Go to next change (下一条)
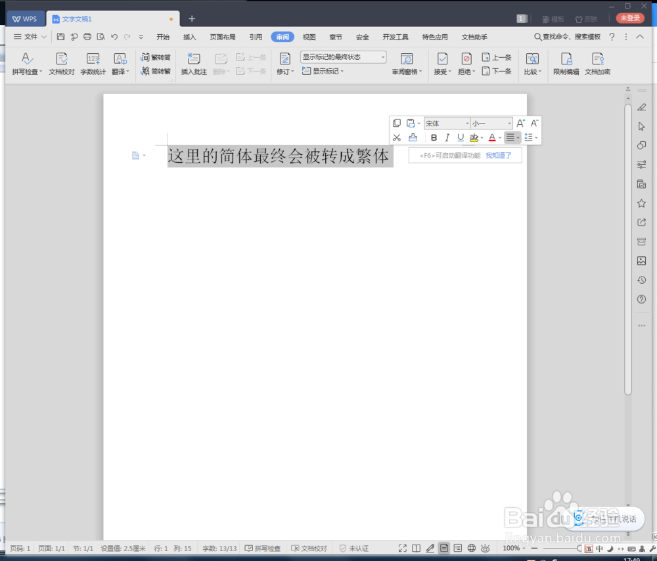 [x=497, y=71]
